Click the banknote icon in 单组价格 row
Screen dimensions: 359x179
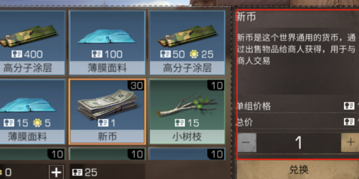[349, 106]
